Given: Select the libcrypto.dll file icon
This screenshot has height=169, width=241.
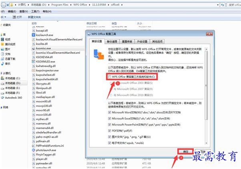Looking at the screenshot, I should click(x=34, y=83).
